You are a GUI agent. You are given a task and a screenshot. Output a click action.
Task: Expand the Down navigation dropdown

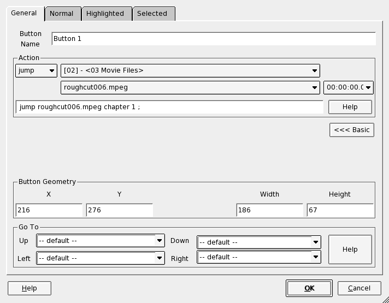[x=258, y=242]
